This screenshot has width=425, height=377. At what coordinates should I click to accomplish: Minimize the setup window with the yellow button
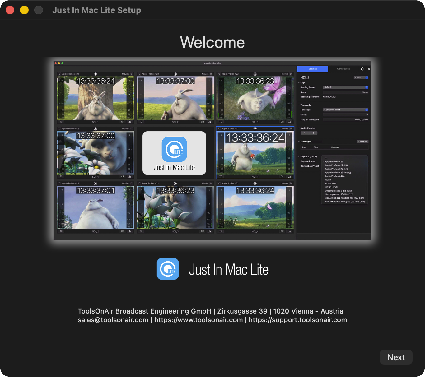24,10
